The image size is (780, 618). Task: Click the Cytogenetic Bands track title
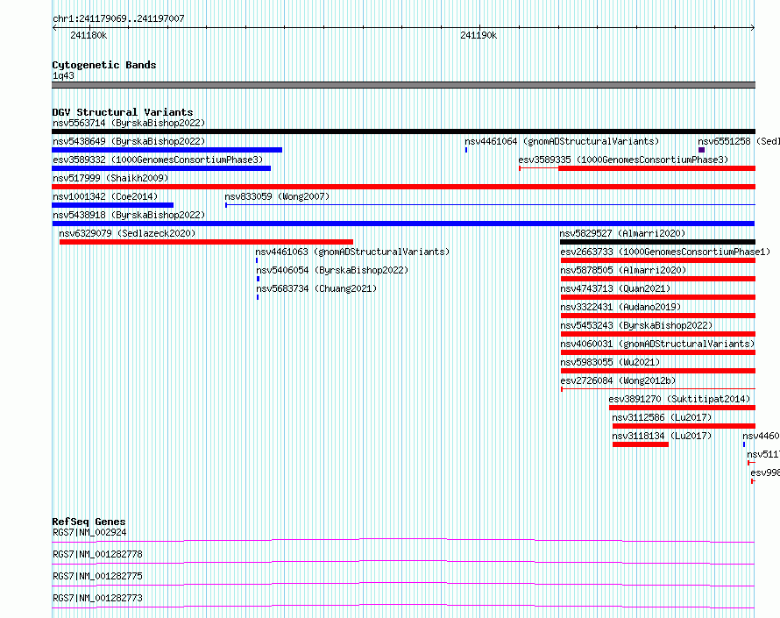pyautogui.click(x=104, y=65)
